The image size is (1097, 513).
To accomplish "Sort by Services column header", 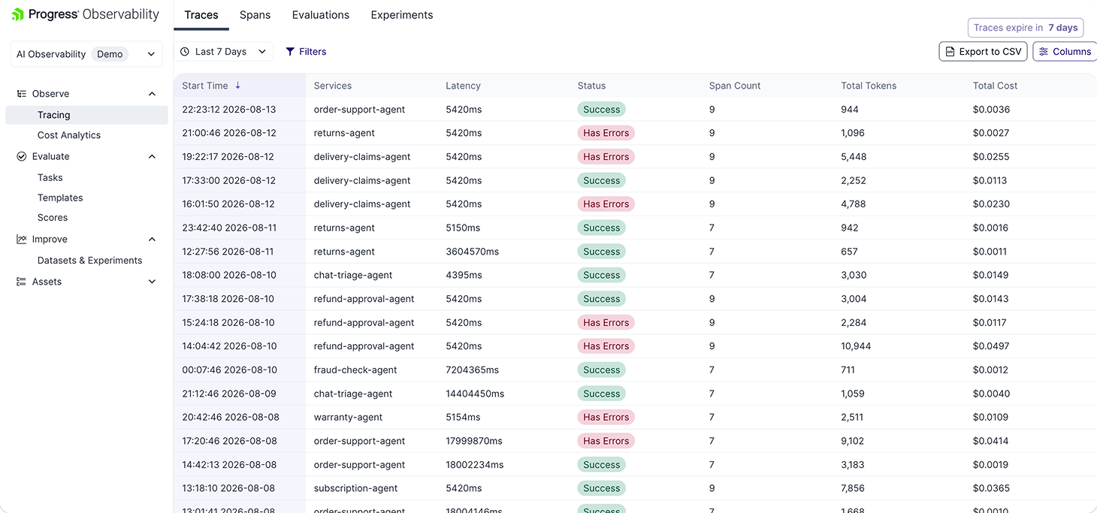I will point(333,86).
